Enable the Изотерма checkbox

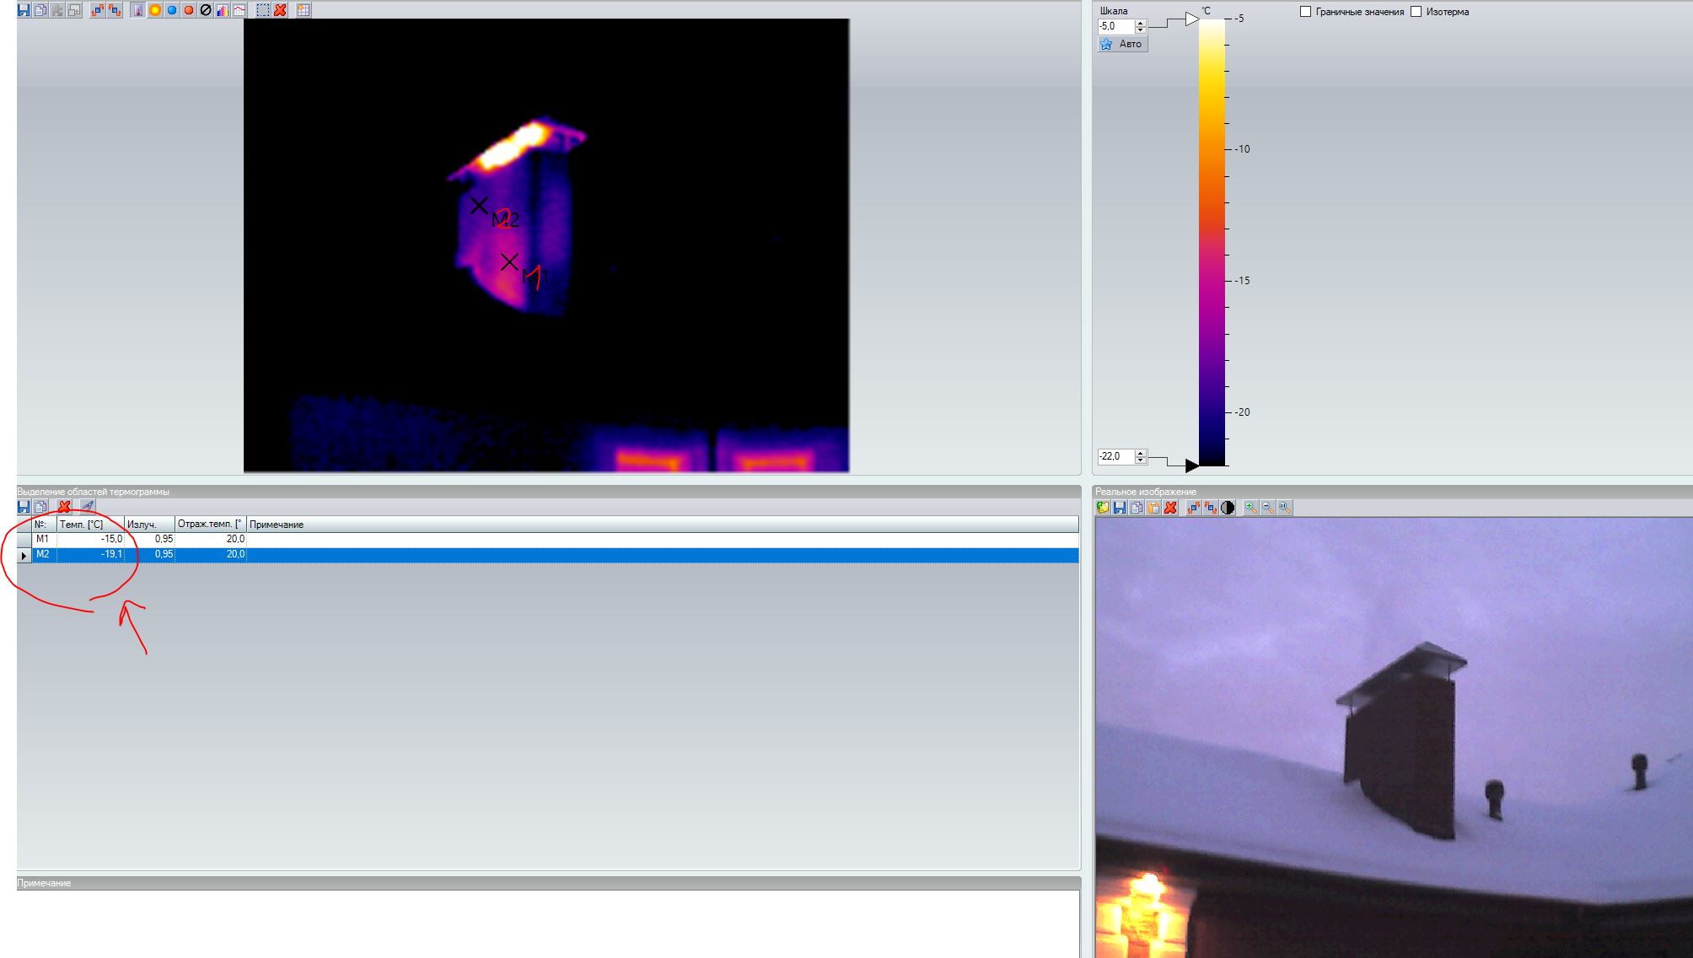tap(1416, 12)
